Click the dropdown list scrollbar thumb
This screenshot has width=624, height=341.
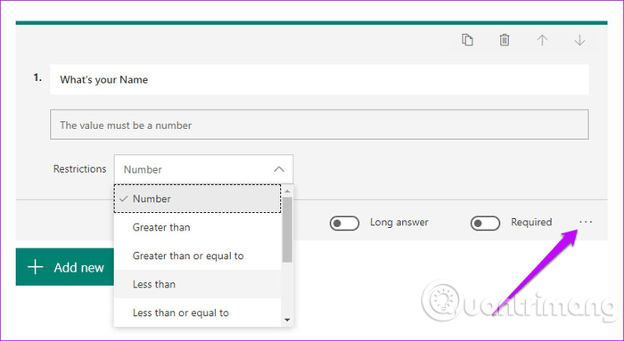coord(287,230)
